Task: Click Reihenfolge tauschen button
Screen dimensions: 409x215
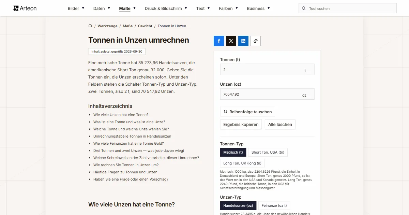Action: pos(247,112)
